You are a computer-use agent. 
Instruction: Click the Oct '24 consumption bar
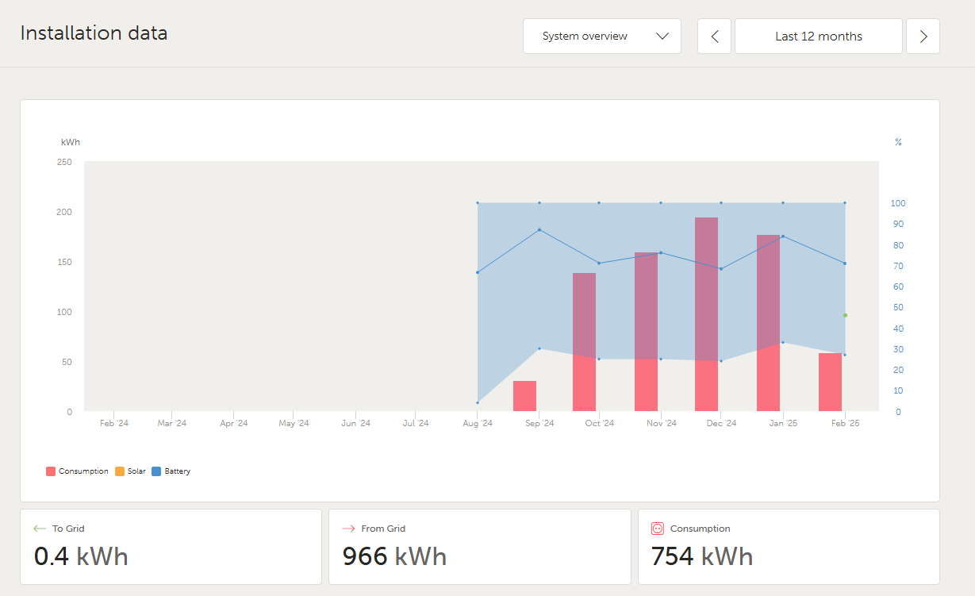(584, 341)
